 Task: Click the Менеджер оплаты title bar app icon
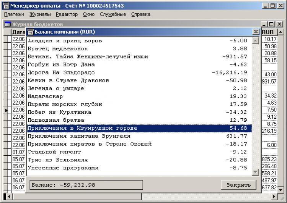(6, 6)
